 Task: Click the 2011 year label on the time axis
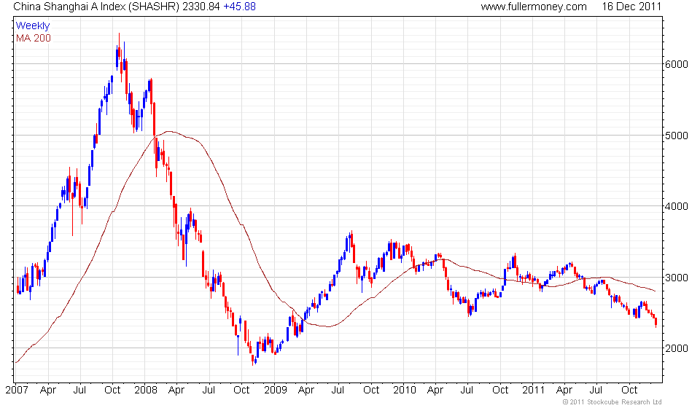534,391
